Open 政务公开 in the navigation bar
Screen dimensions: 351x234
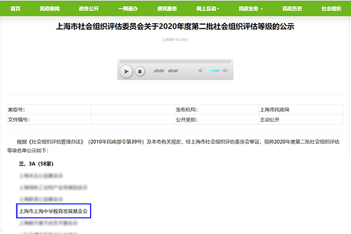[89, 9]
